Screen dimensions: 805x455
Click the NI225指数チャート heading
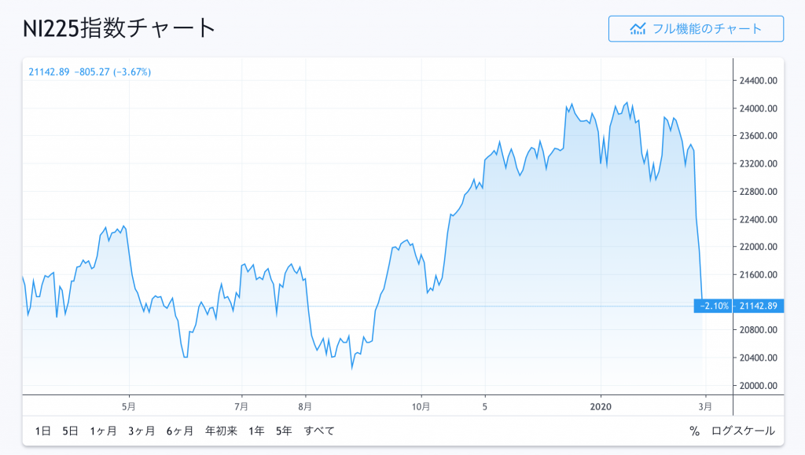tap(119, 28)
